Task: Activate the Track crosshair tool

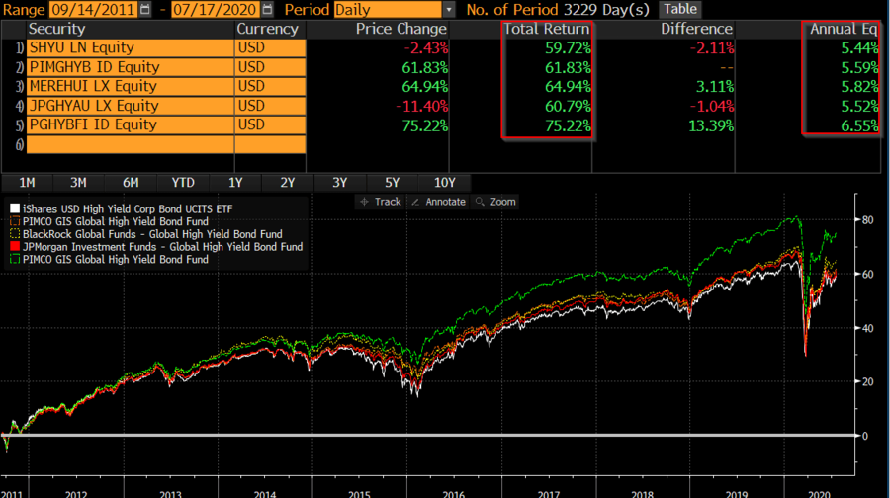Action: pos(381,202)
